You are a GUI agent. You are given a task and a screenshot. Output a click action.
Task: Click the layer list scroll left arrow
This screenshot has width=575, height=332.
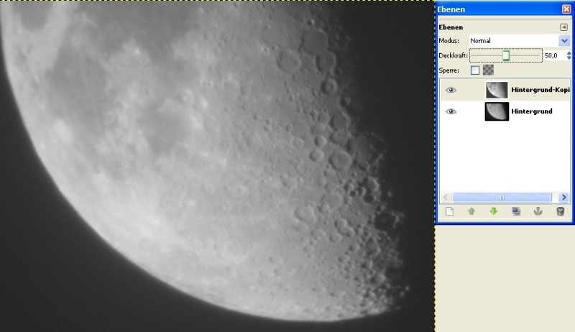pos(445,198)
